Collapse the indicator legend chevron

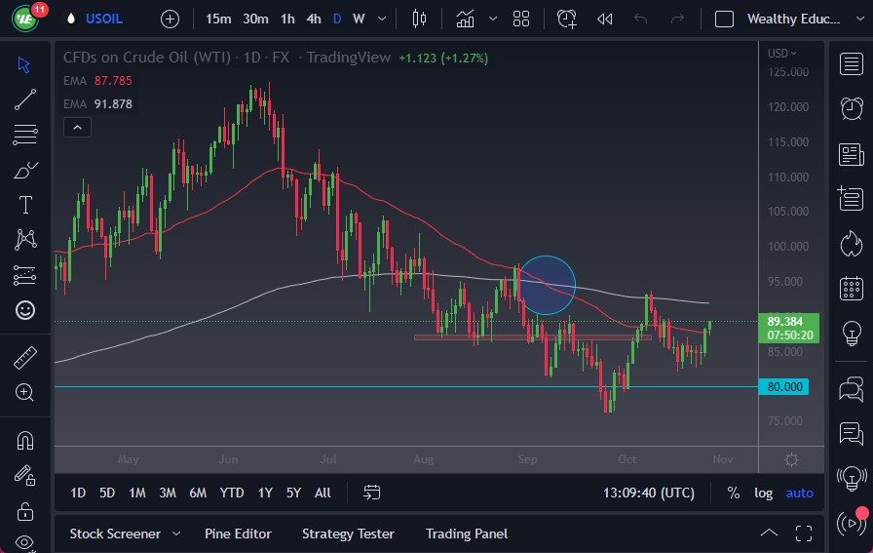click(x=77, y=127)
